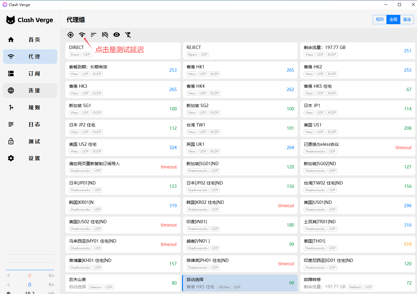Switch to 规则 mode in top-right
The image size is (417, 294).
pos(380,20)
